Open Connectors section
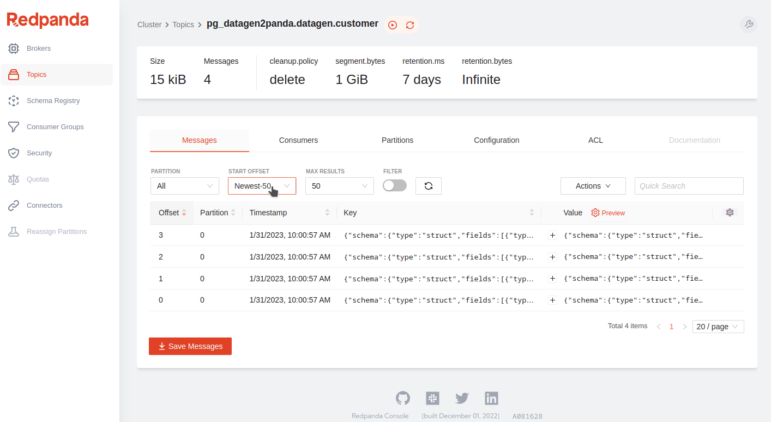 57,206
